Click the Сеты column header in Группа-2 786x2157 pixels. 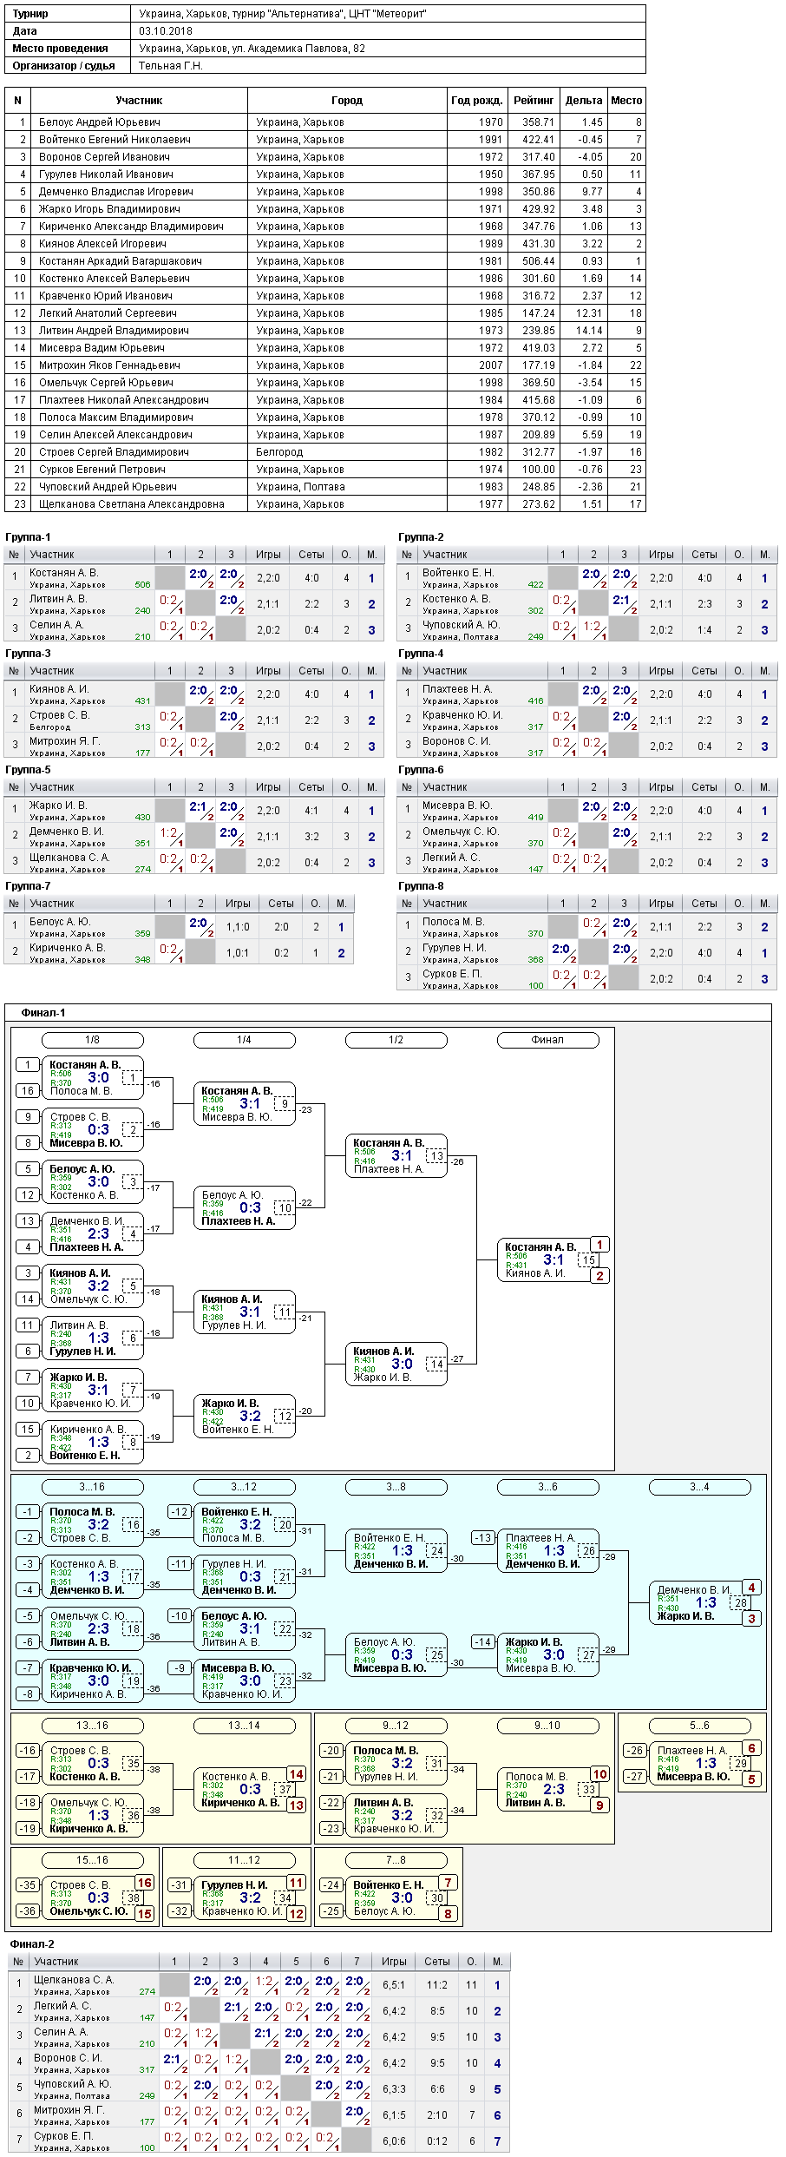[704, 555]
